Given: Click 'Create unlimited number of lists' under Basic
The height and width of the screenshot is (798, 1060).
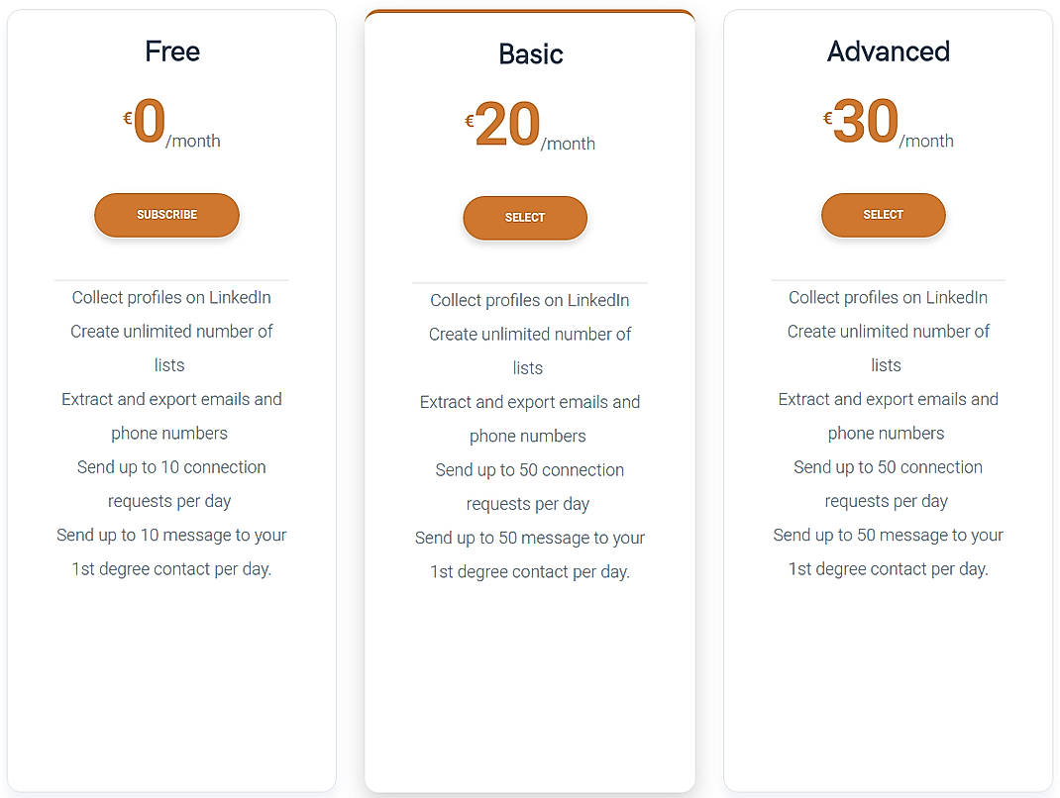Looking at the screenshot, I should tap(530, 350).
